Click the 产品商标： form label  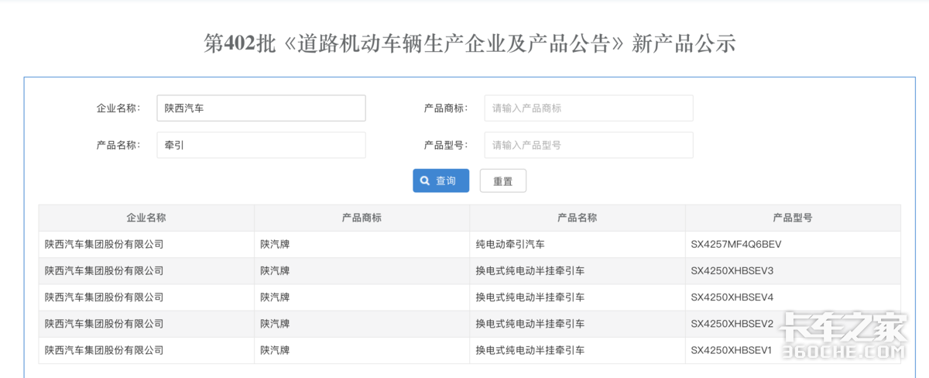coord(447,108)
